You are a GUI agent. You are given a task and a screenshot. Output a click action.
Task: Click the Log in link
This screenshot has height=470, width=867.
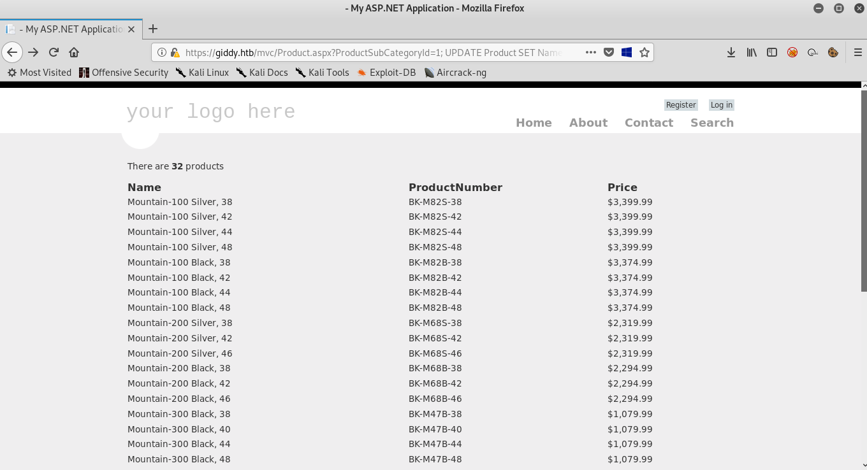(721, 105)
